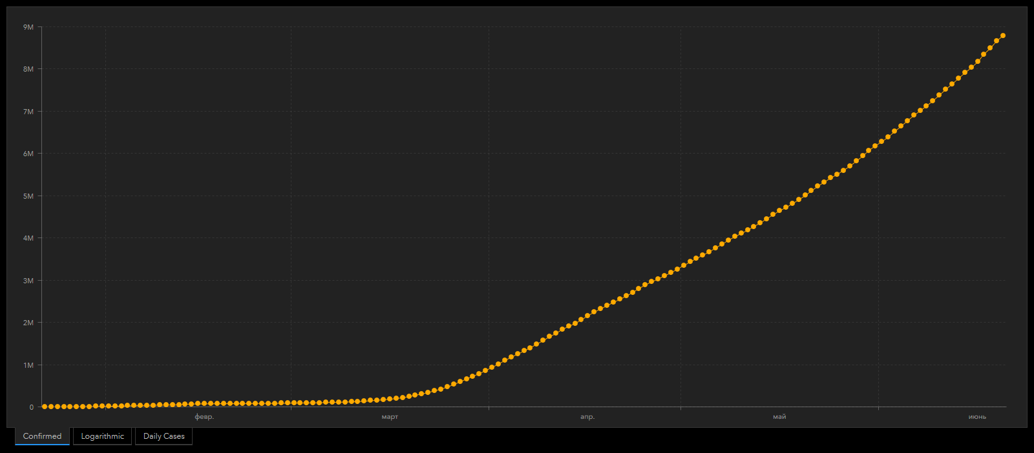Select the 0 y-axis label
Viewport: 1034px width, 453px height.
31,407
